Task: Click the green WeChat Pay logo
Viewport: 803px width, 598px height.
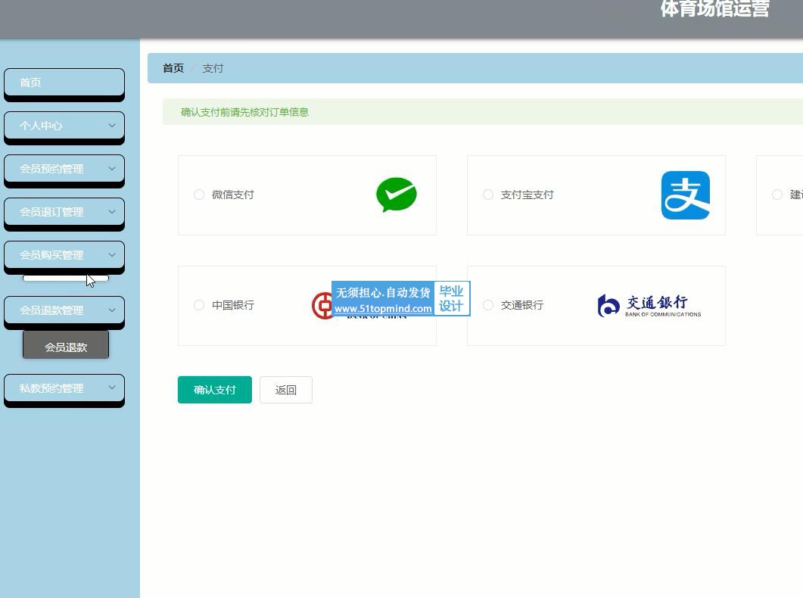Action: tap(397, 195)
